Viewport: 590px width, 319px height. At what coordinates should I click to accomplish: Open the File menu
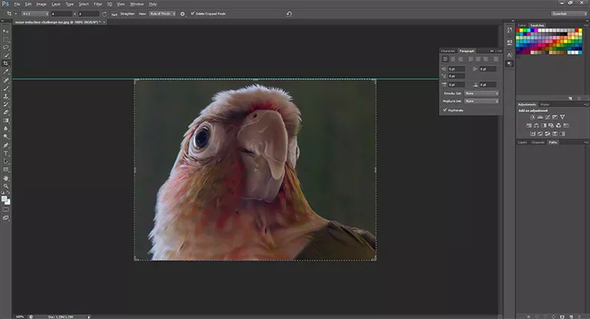[17, 4]
